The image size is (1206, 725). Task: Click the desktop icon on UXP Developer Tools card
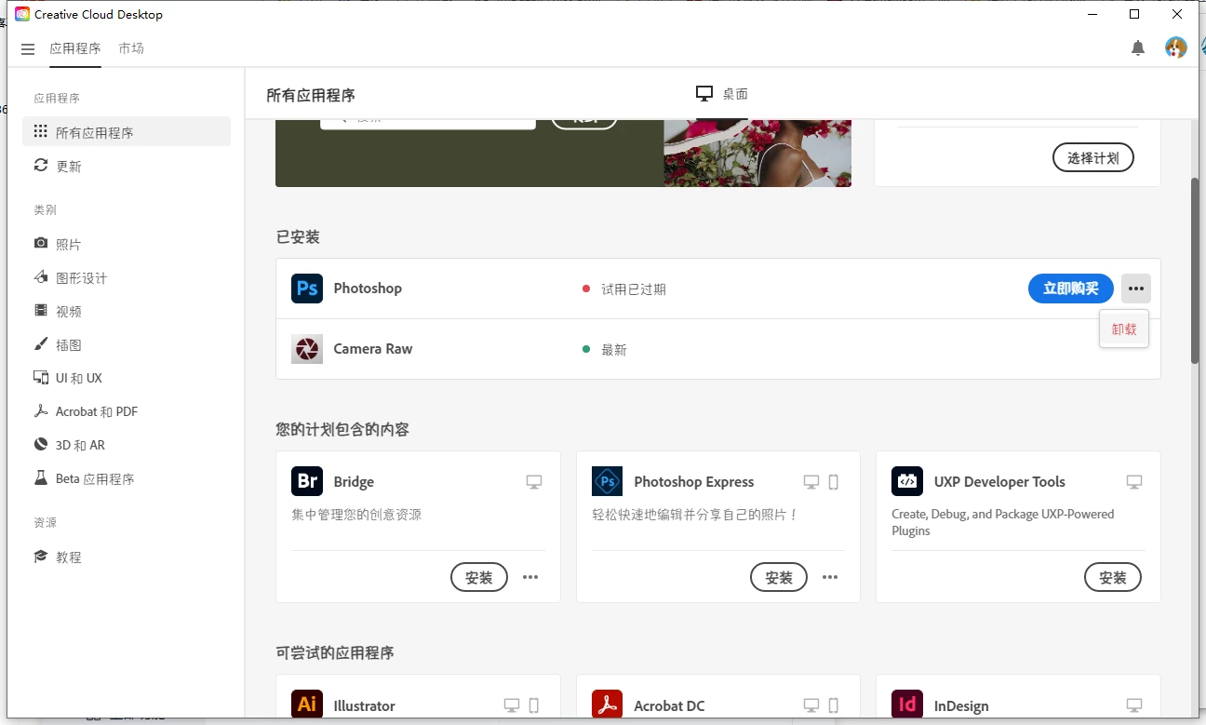1134,482
